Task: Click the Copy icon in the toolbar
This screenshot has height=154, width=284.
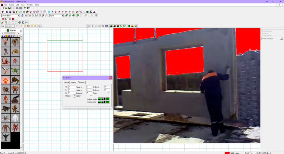Action: tap(17, 8)
